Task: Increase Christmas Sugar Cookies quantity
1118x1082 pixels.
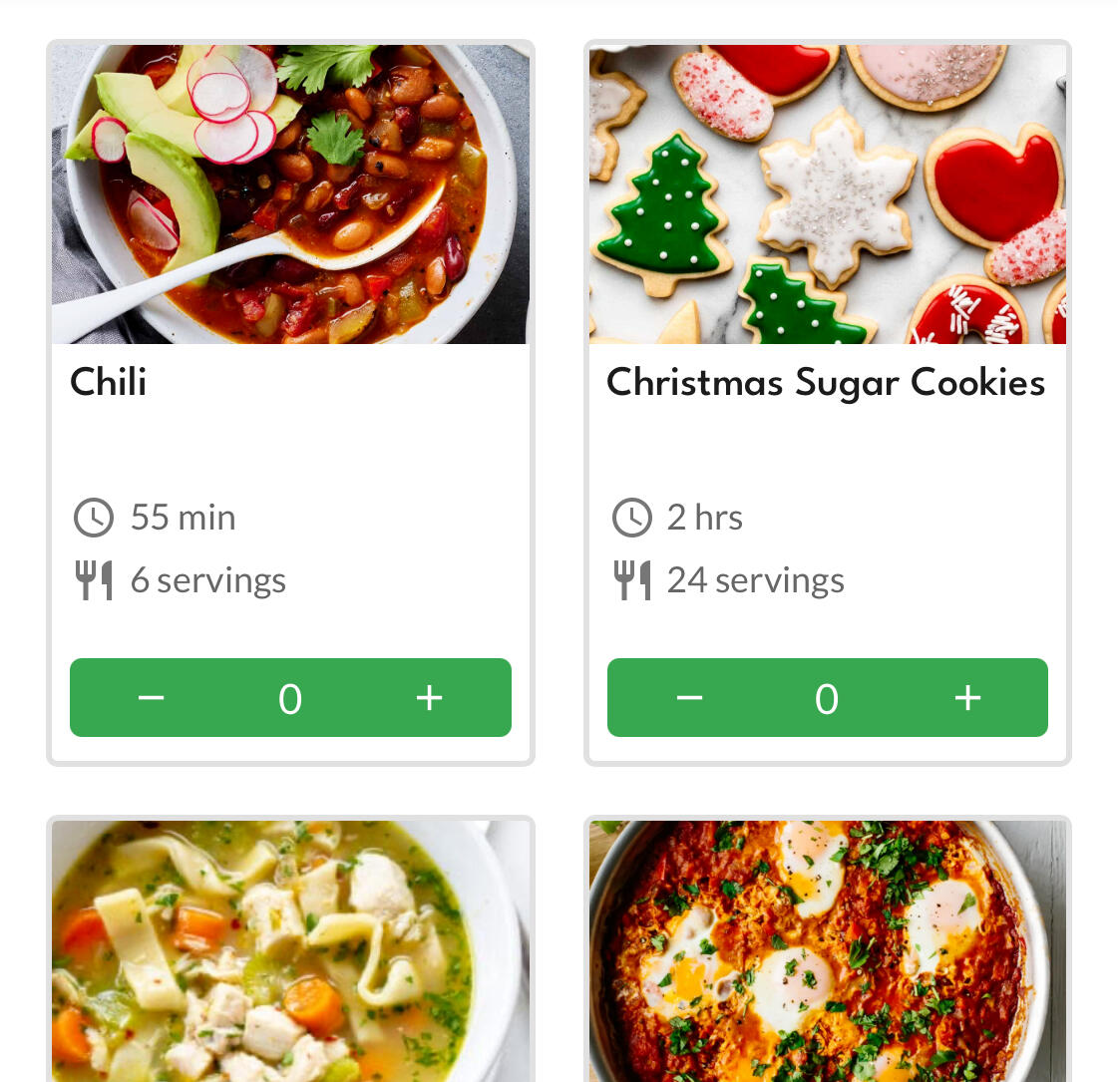Action: tap(967, 698)
